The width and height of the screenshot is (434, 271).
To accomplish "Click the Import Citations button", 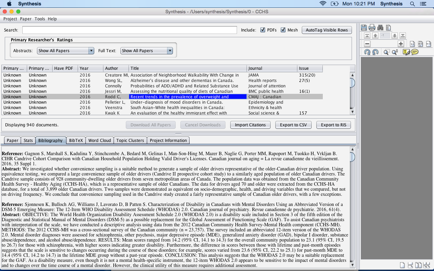I will [x=250, y=125].
